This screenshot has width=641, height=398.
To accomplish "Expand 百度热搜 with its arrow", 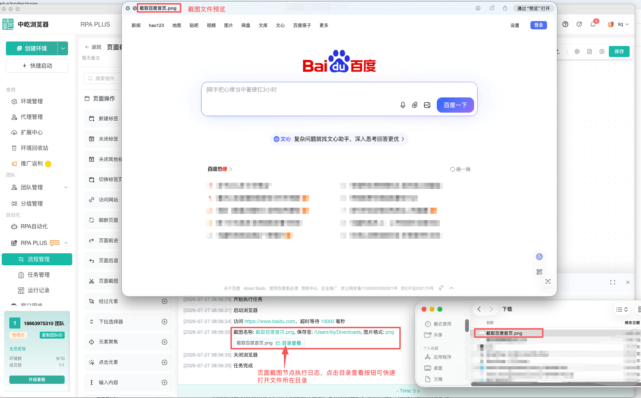I will tap(230, 169).
